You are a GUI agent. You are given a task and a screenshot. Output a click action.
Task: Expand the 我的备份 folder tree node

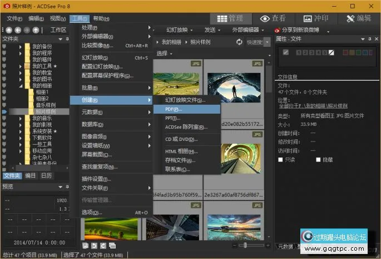pos(21,46)
